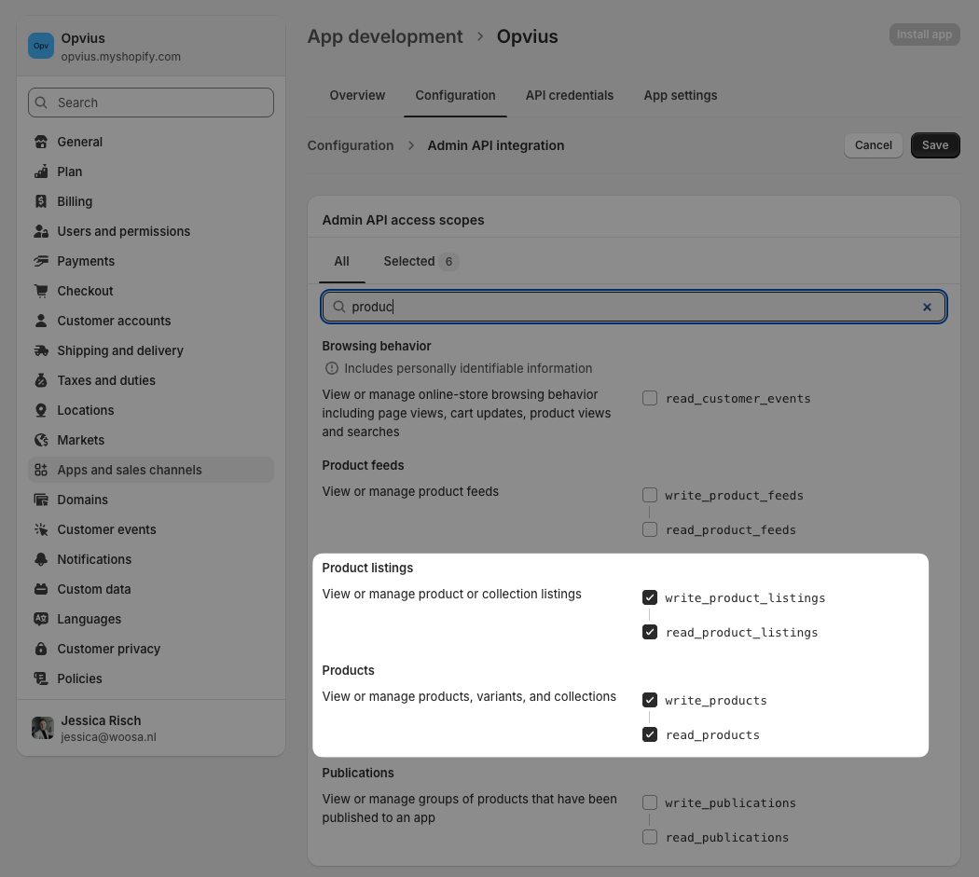The height and width of the screenshot is (877, 979).
Task: Click the Policies document icon
Action: (x=41, y=678)
